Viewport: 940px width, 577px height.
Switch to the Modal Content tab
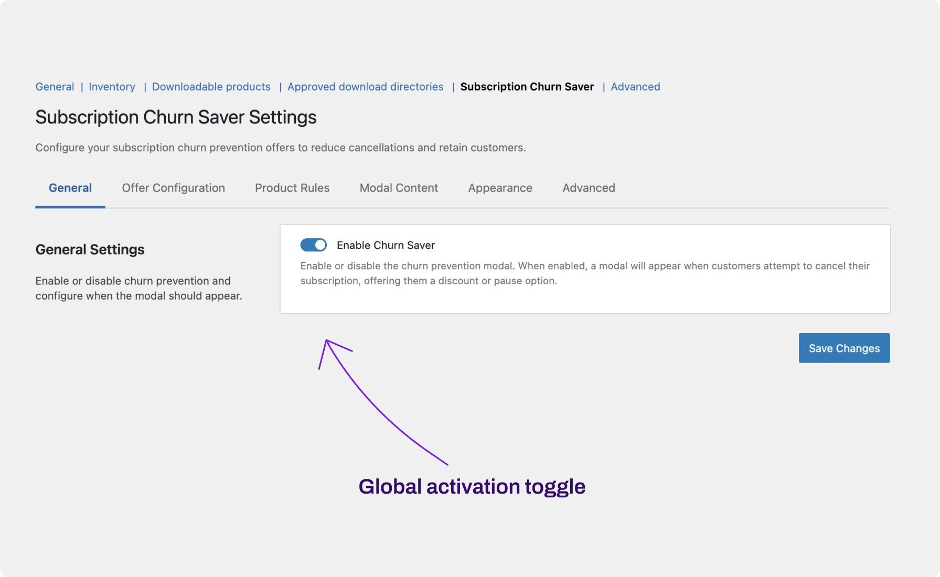(x=399, y=188)
